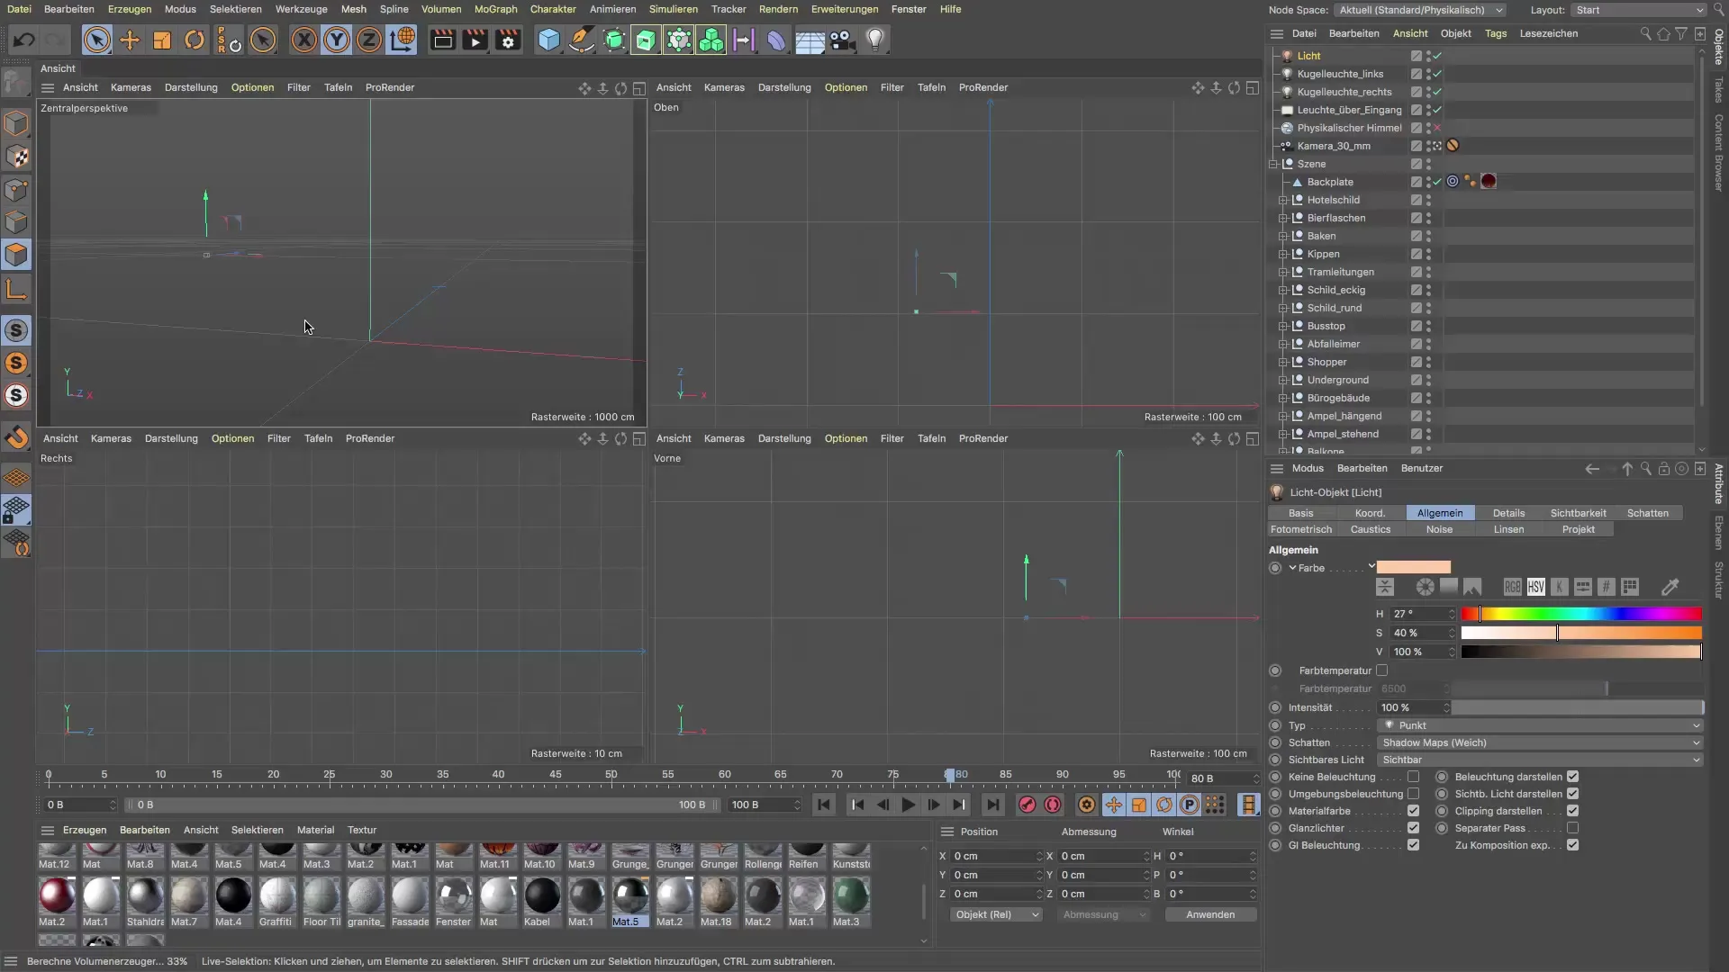Render the active view

pyautogui.click(x=442, y=40)
